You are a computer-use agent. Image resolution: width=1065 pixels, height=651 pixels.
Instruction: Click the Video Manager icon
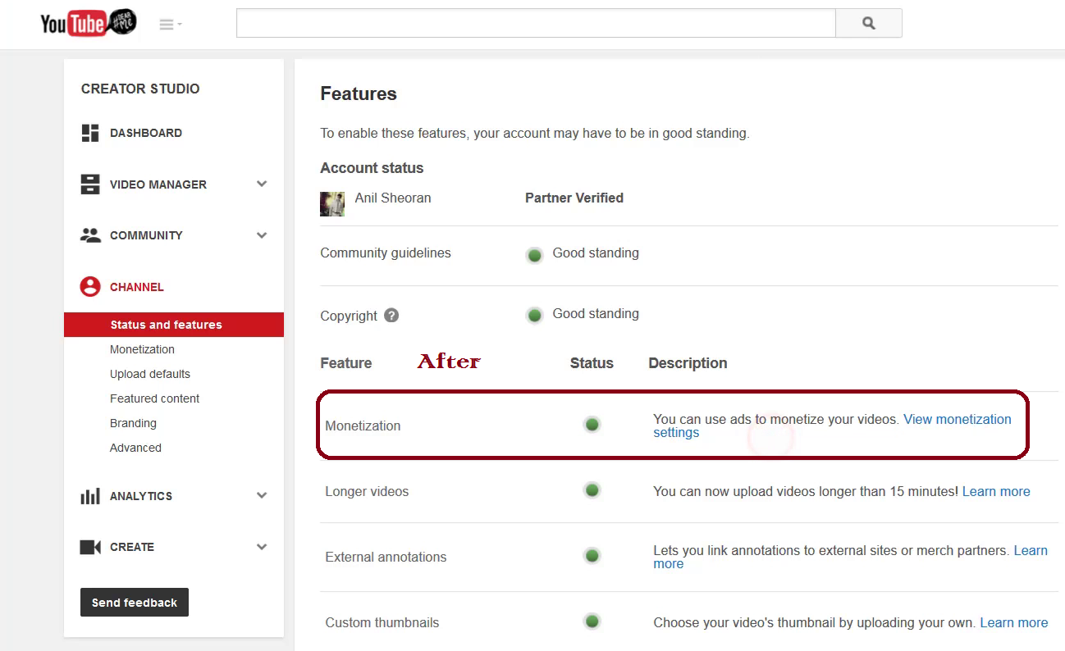click(90, 184)
